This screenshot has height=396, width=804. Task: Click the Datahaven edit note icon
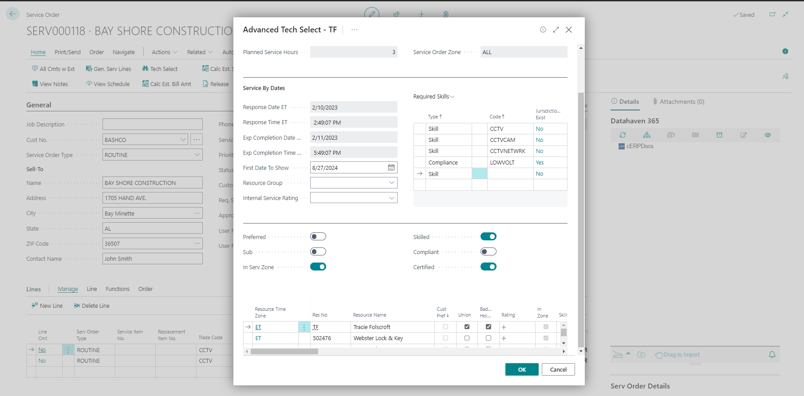(x=743, y=135)
